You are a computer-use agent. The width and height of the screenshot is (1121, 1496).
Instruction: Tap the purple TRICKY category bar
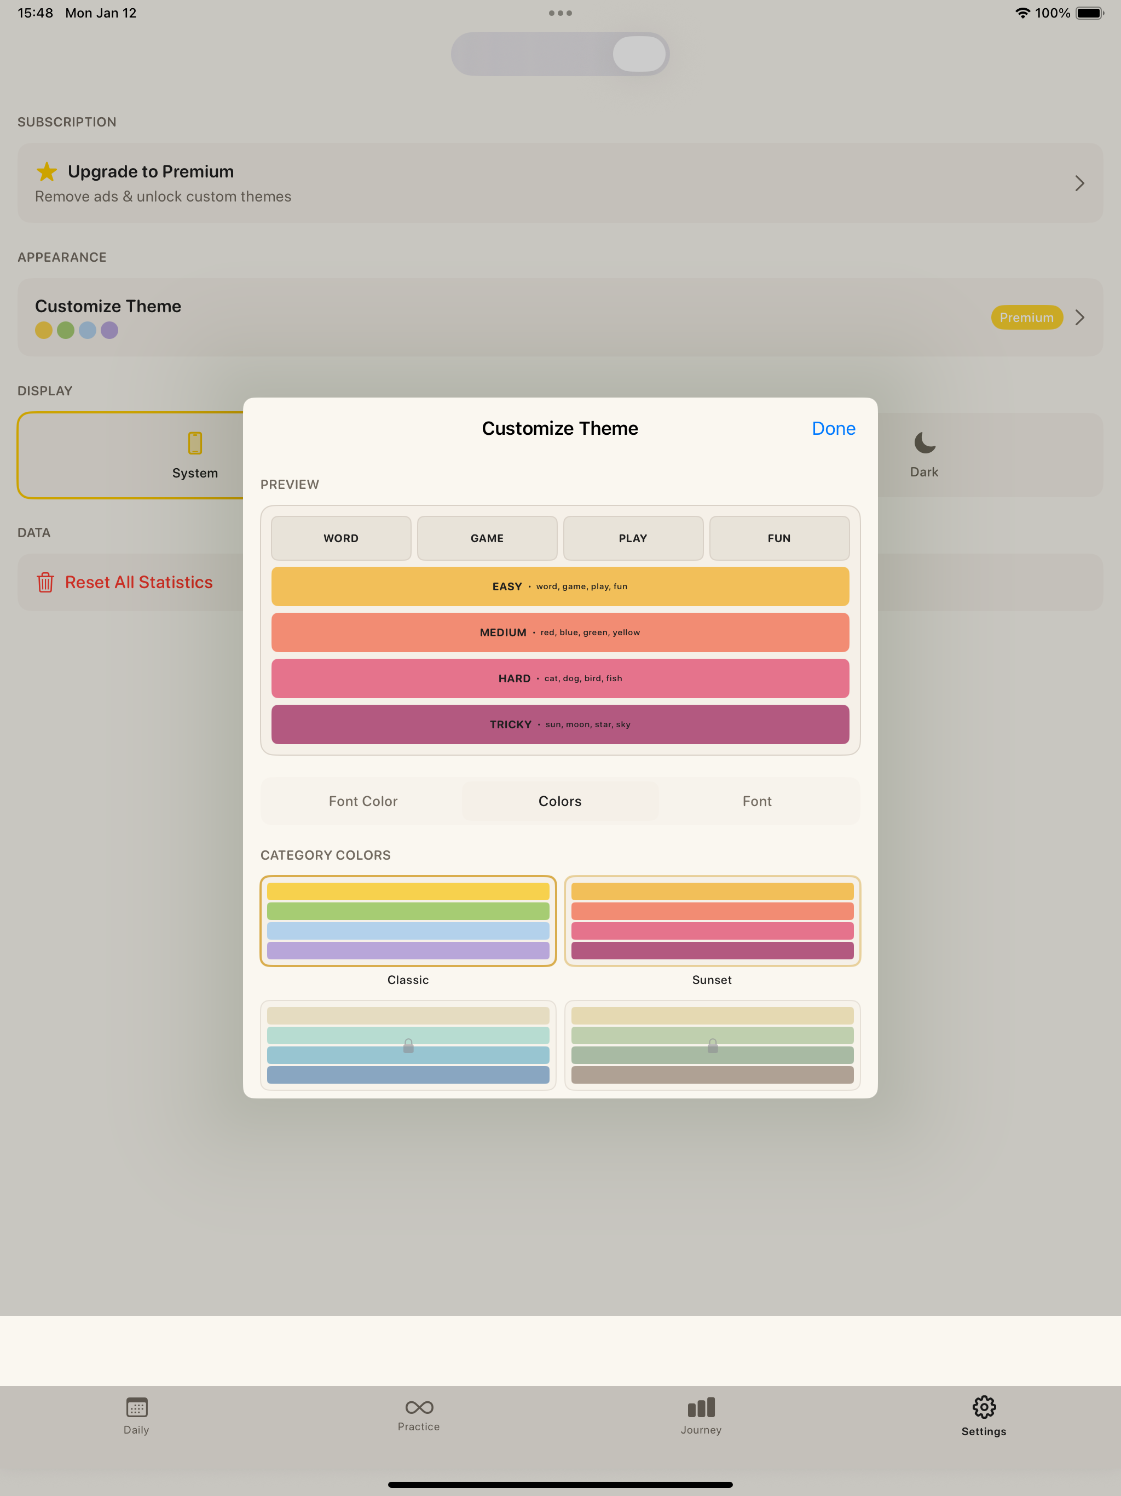560,724
